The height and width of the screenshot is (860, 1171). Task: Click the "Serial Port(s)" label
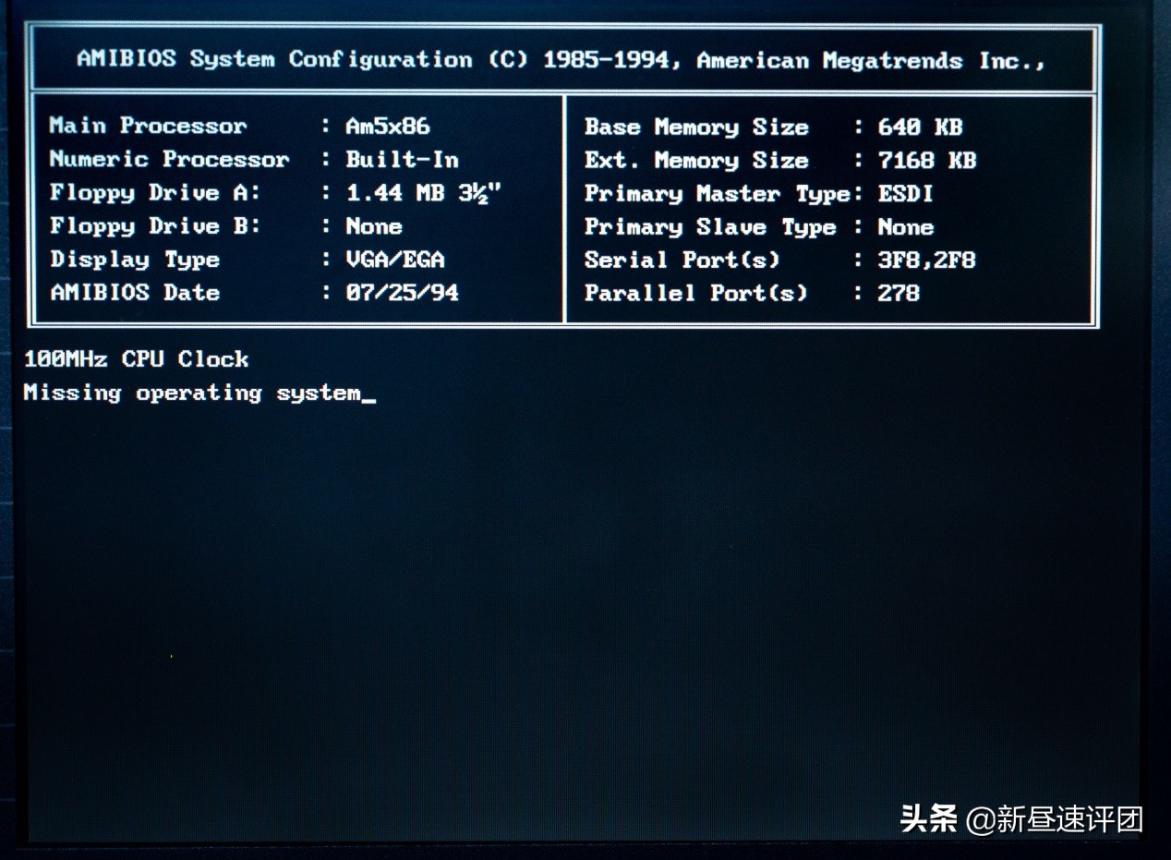[682, 260]
